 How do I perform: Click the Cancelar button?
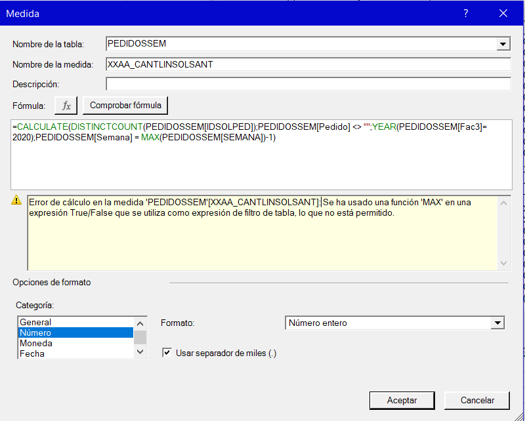[477, 400]
